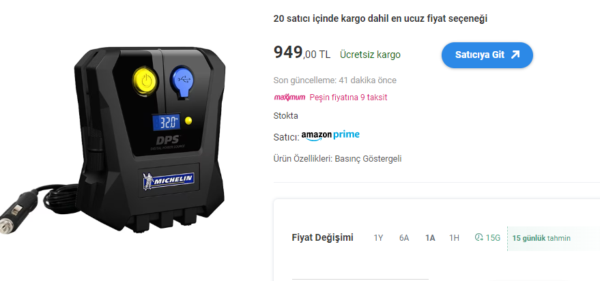The width and height of the screenshot is (600, 281).
Task: Click the arrow icon in Satıcıya Git
Action: point(515,55)
